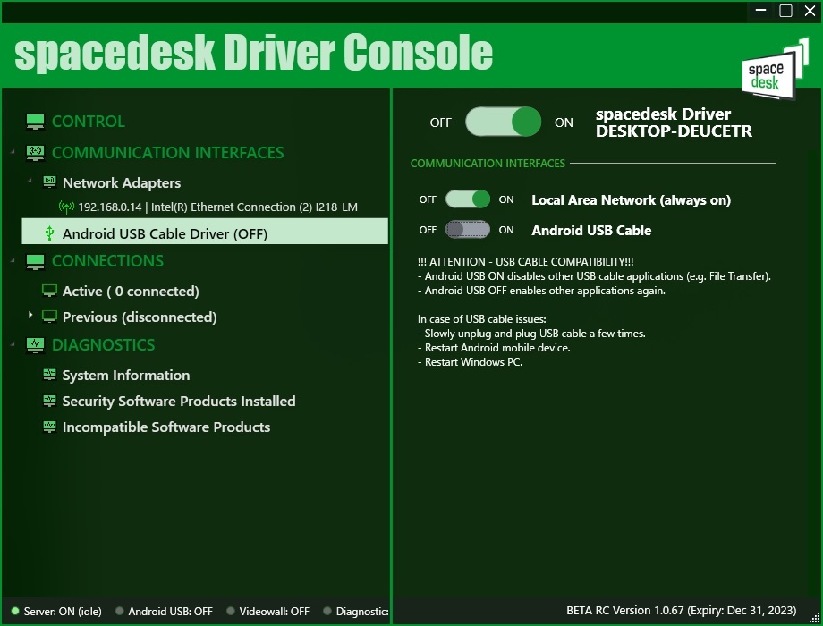
Task: Click BETA RC Version 1.0.67 text
Action: [682, 610]
